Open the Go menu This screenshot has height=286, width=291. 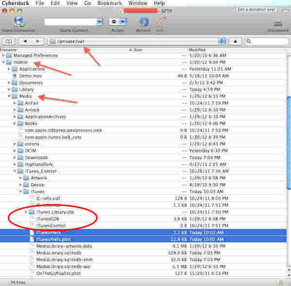coord(87,3)
